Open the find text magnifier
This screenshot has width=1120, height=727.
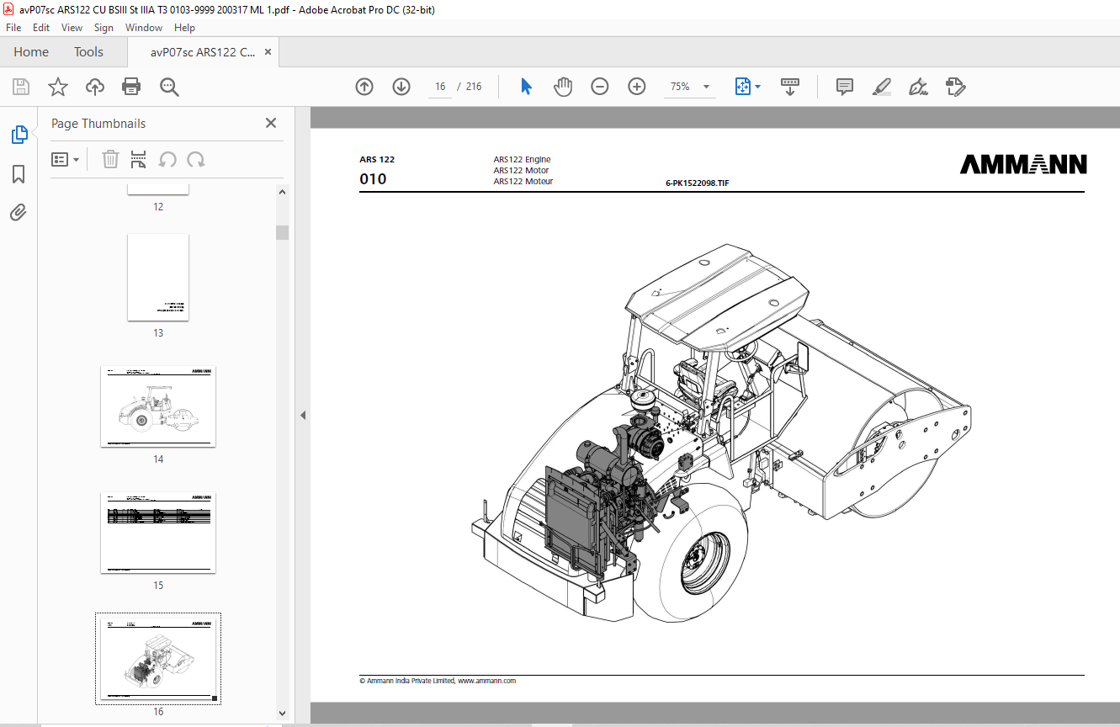pos(169,87)
